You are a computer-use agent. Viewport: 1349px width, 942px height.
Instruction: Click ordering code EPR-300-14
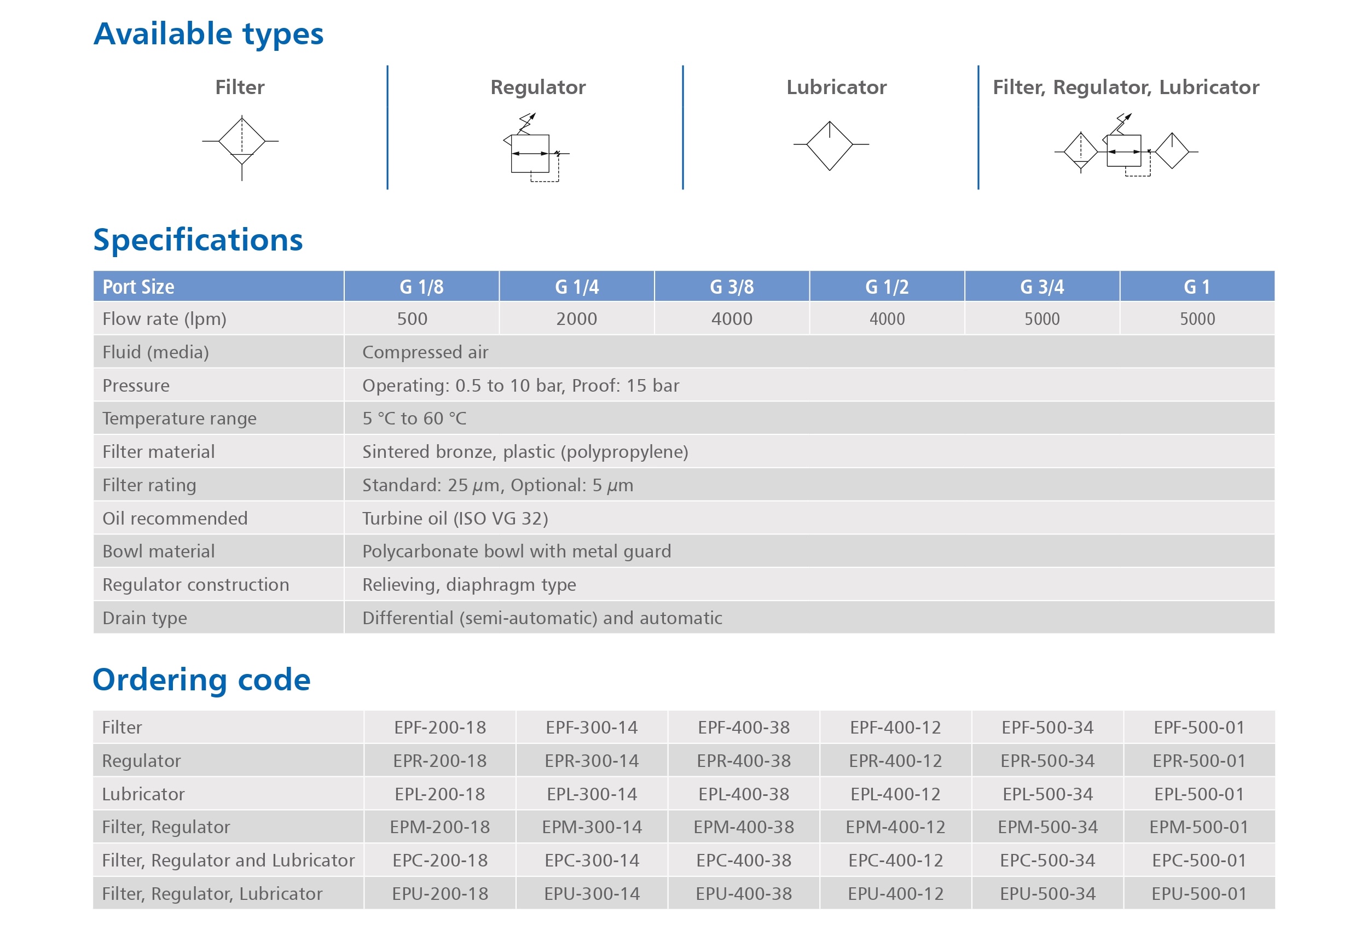pos(592,760)
